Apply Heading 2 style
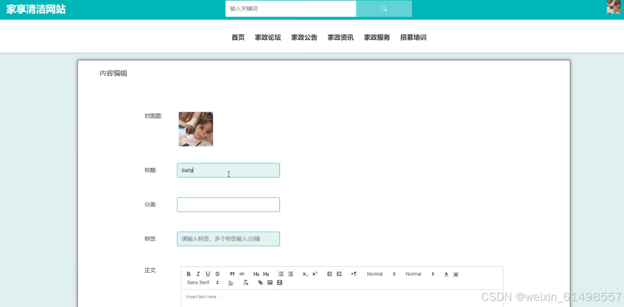624x307 pixels. [x=266, y=274]
